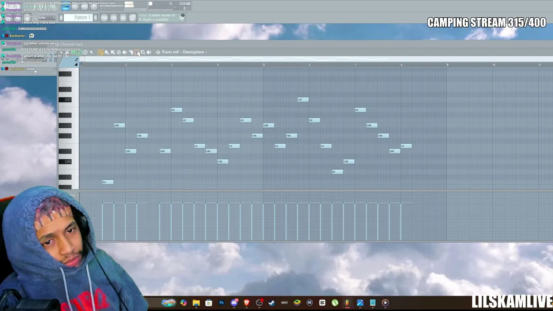Select the C#7 note in the piano roll
The image size is (553, 311).
coord(303,100)
